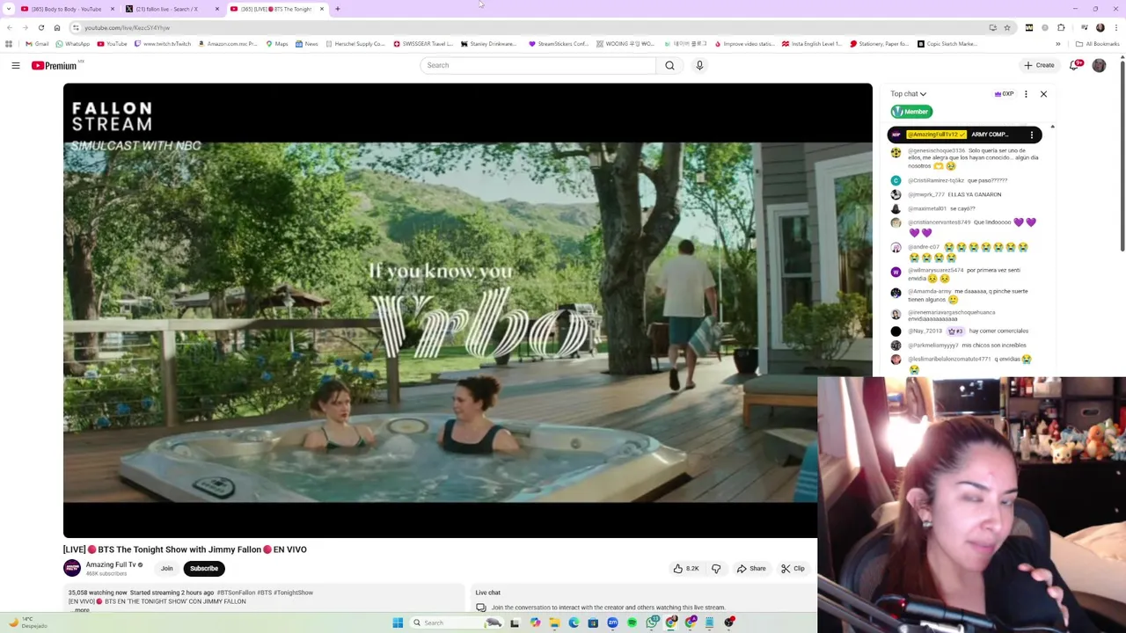This screenshot has width=1126, height=633.
Task: Open the Maps bookmark
Action: click(277, 44)
